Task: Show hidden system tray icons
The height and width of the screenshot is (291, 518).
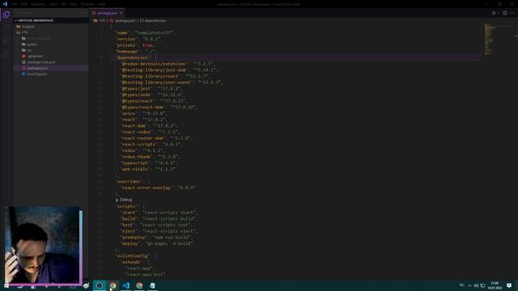Action: tap(469, 285)
